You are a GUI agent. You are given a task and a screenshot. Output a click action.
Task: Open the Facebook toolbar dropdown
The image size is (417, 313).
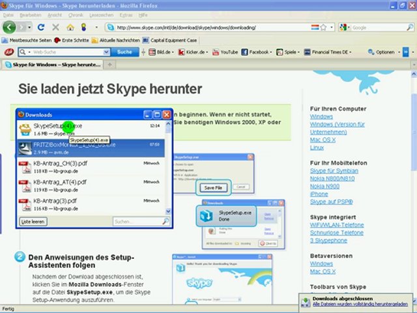click(x=270, y=52)
